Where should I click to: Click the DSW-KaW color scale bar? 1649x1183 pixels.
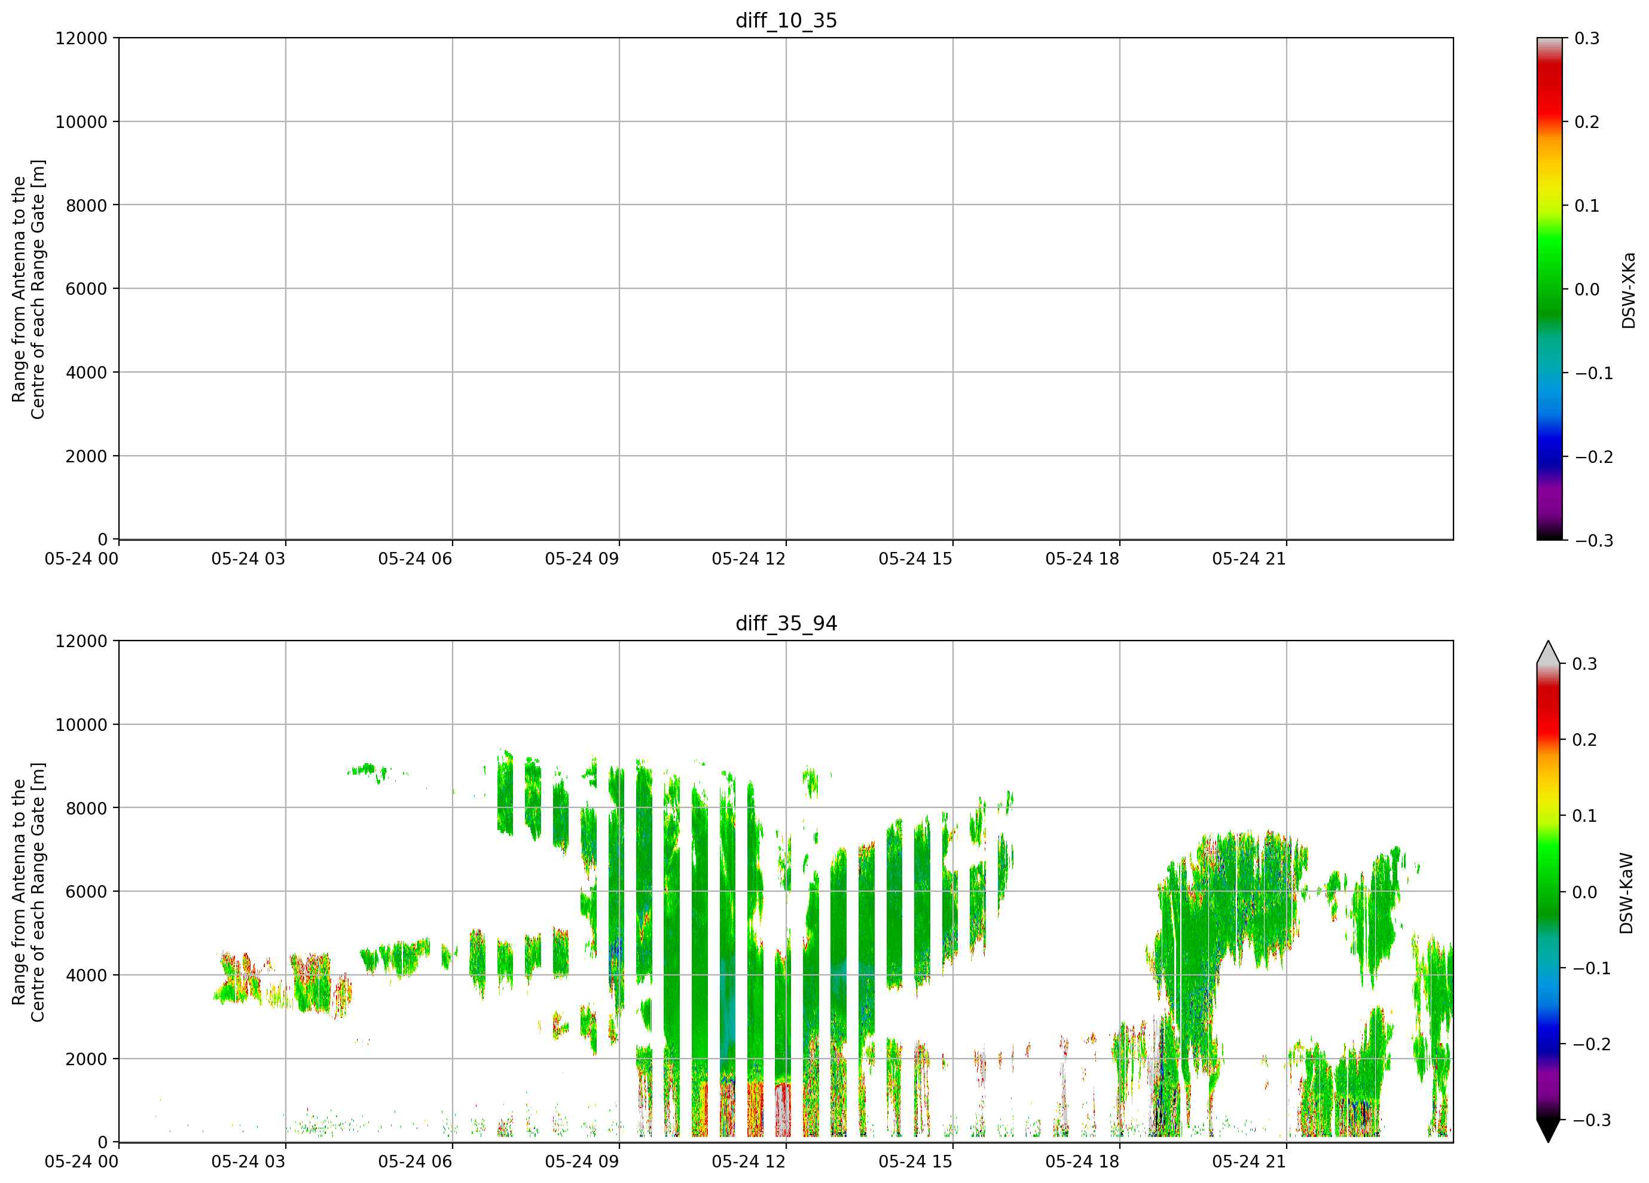click(x=1549, y=891)
